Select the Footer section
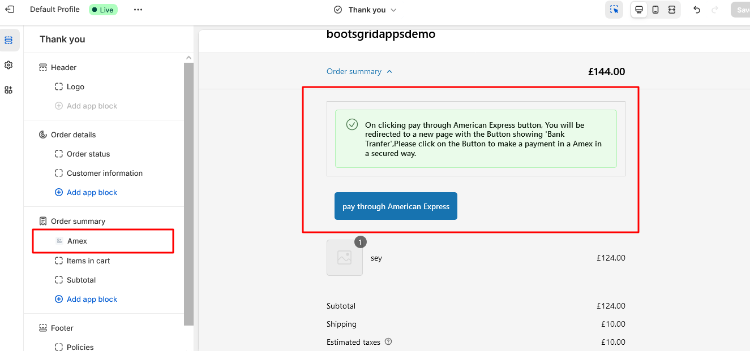750x351 pixels. (62, 328)
